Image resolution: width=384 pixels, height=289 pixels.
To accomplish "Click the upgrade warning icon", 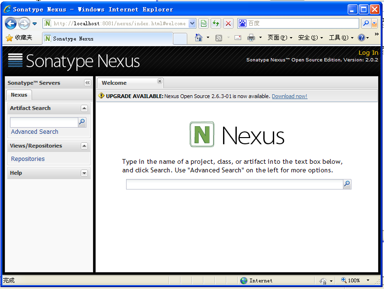I will click(101, 96).
